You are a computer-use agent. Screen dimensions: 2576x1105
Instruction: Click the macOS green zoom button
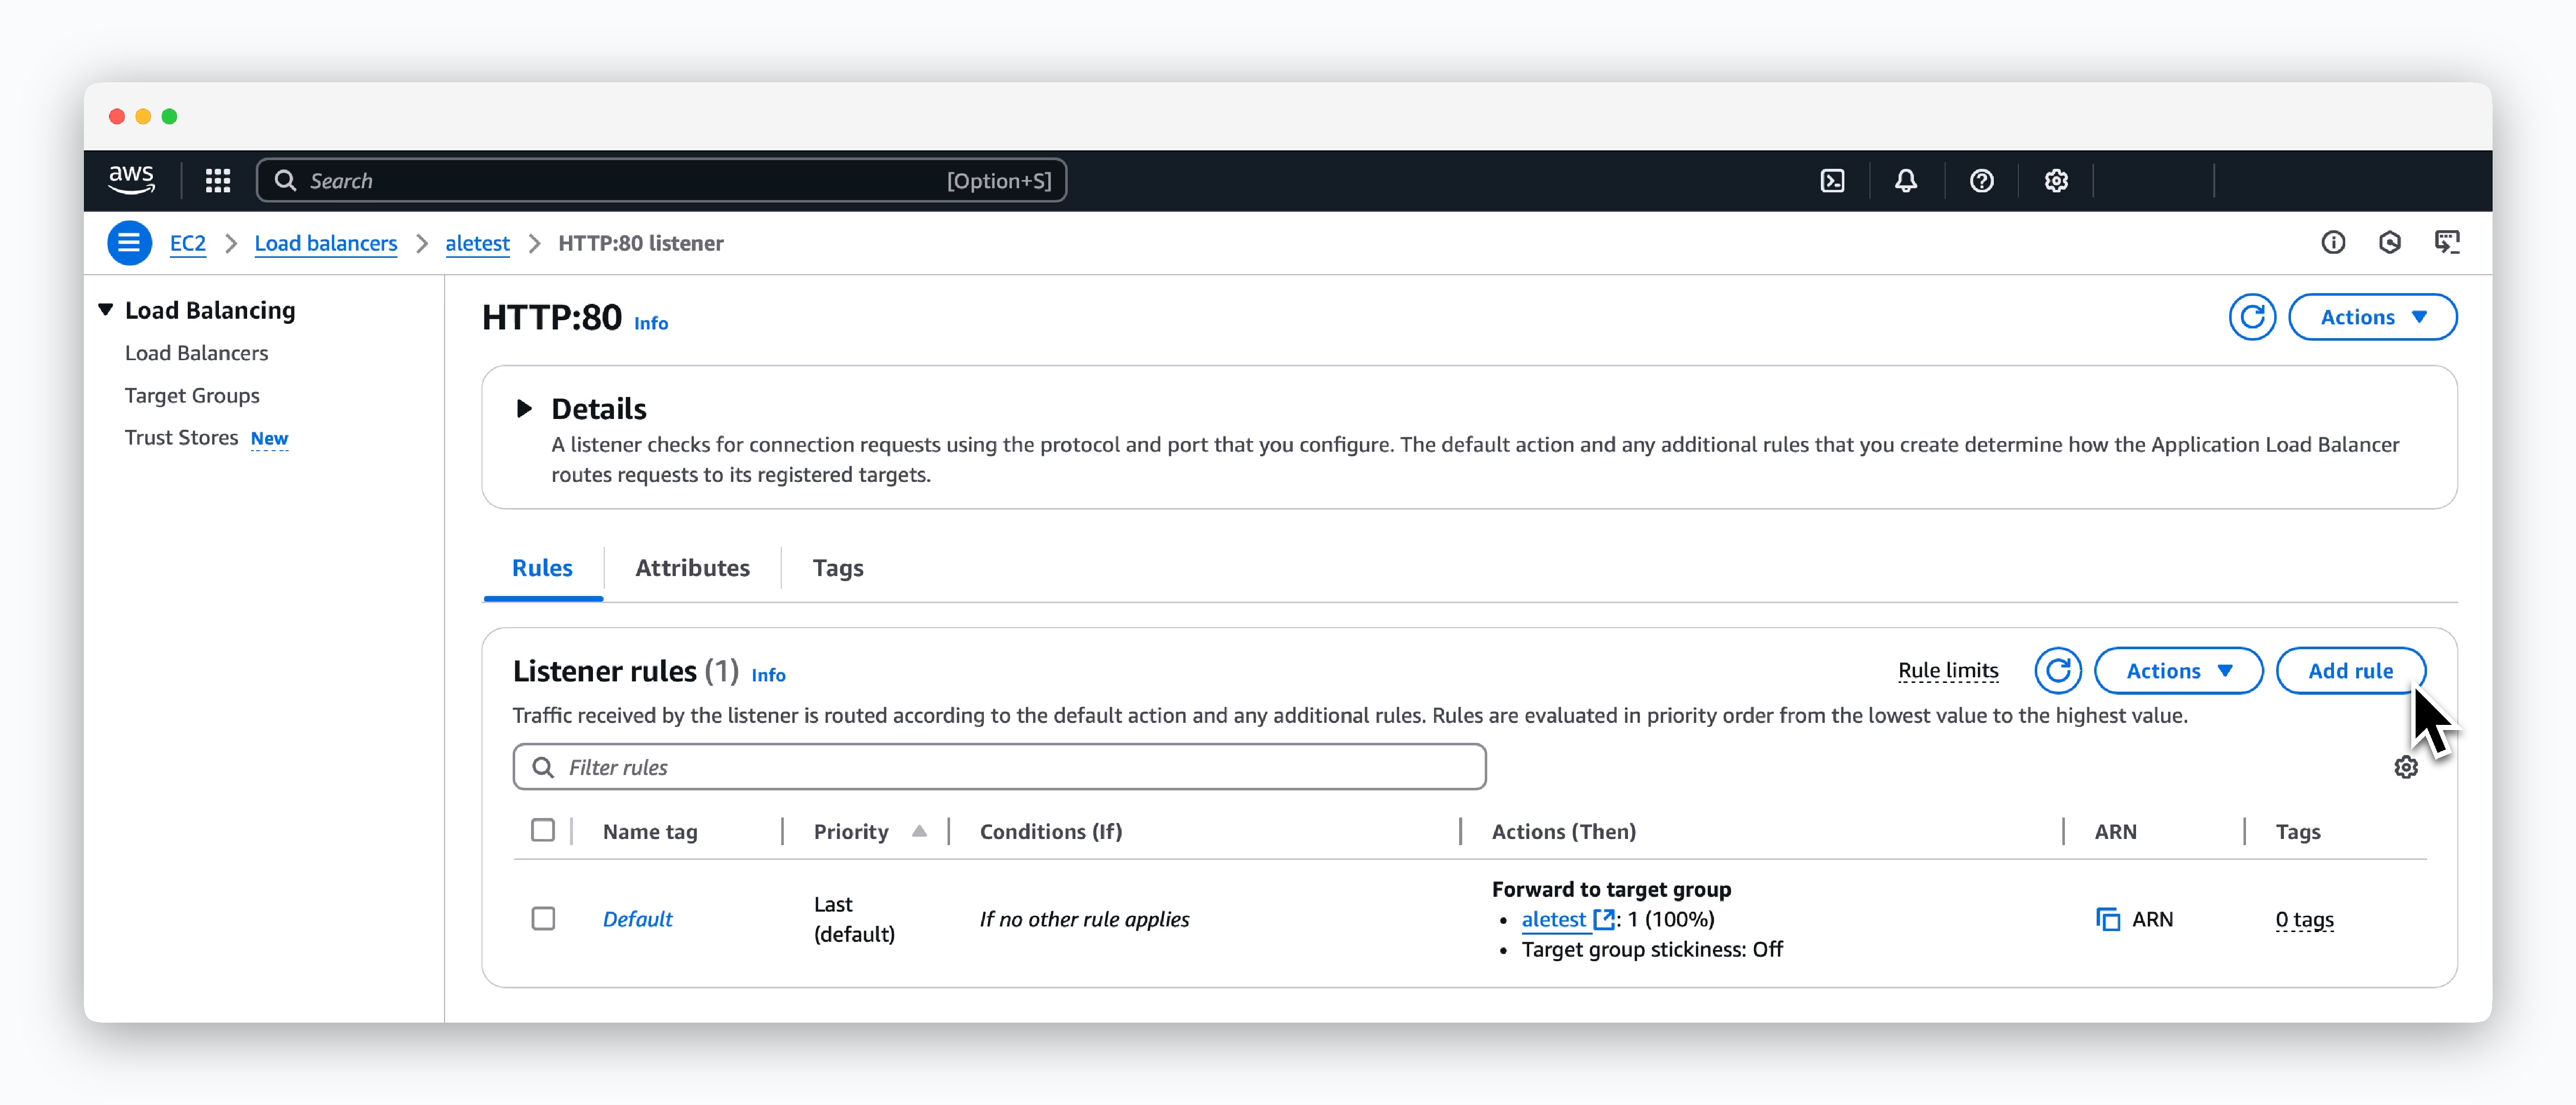click(170, 116)
